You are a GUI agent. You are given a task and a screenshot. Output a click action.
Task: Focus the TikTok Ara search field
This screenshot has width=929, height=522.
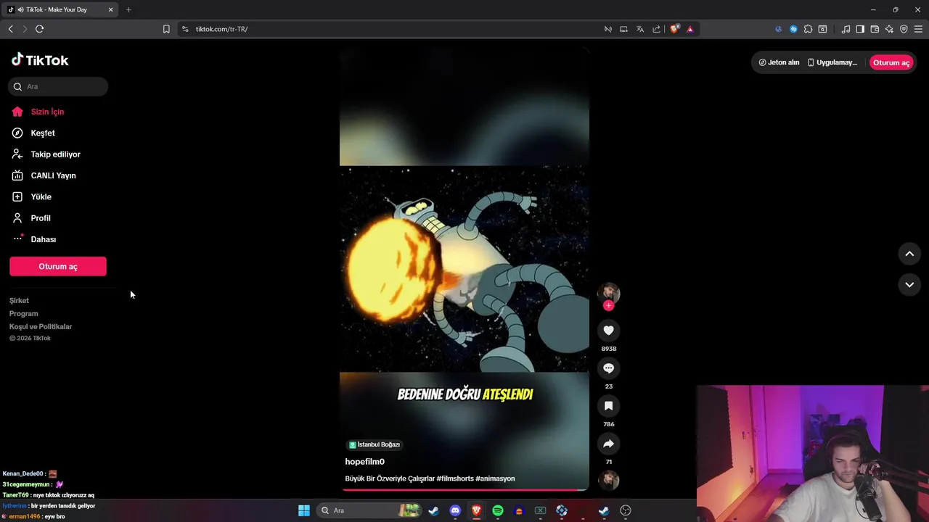58,86
